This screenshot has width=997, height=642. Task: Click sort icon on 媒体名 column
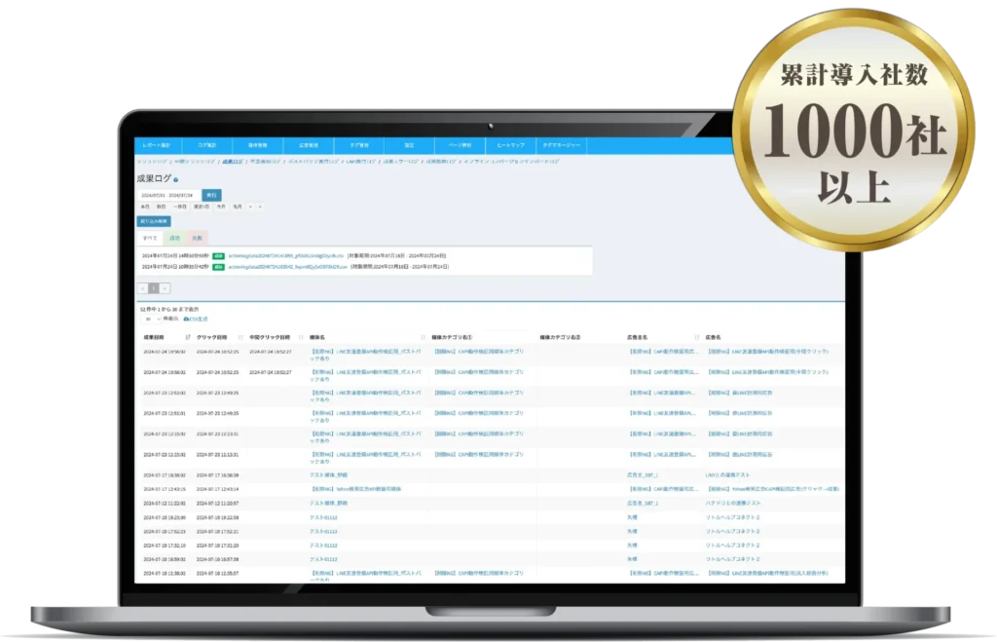[422, 337]
